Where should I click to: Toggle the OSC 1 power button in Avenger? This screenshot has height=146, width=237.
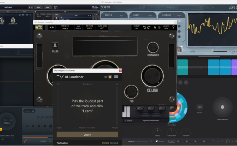click(36, 12)
